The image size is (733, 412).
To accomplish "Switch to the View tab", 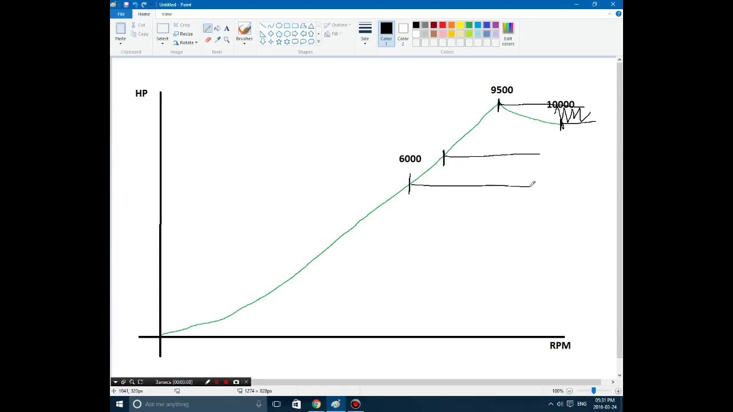I will click(167, 14).
